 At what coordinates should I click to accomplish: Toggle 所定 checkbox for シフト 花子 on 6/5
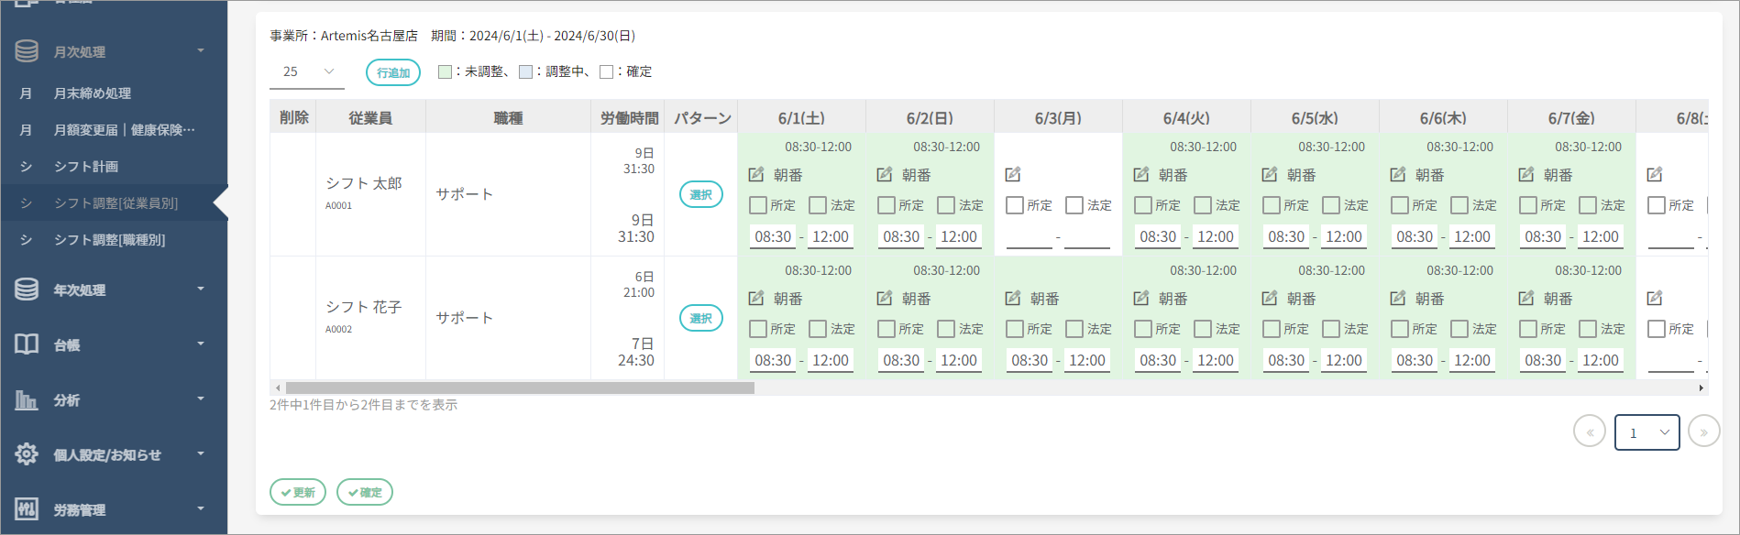(1272, 329)
